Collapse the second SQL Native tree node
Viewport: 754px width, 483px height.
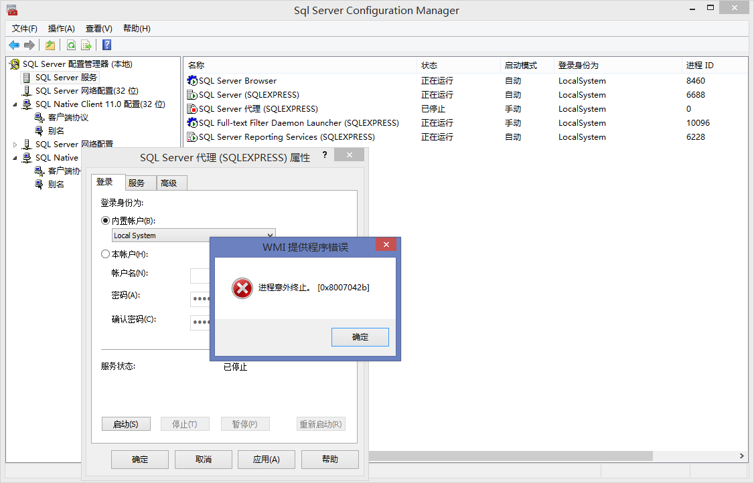pos(15,158)
